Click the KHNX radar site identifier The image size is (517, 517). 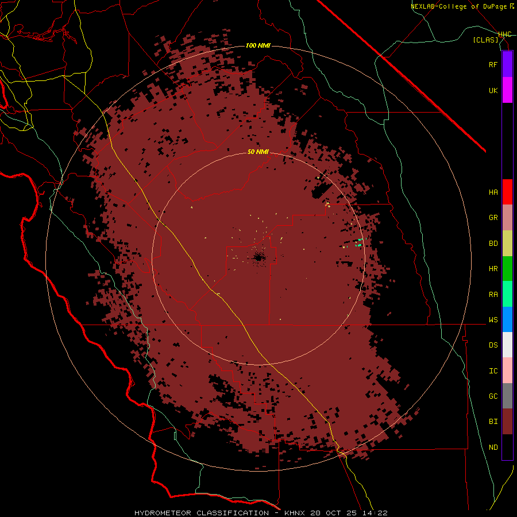(x=295, y=513)
